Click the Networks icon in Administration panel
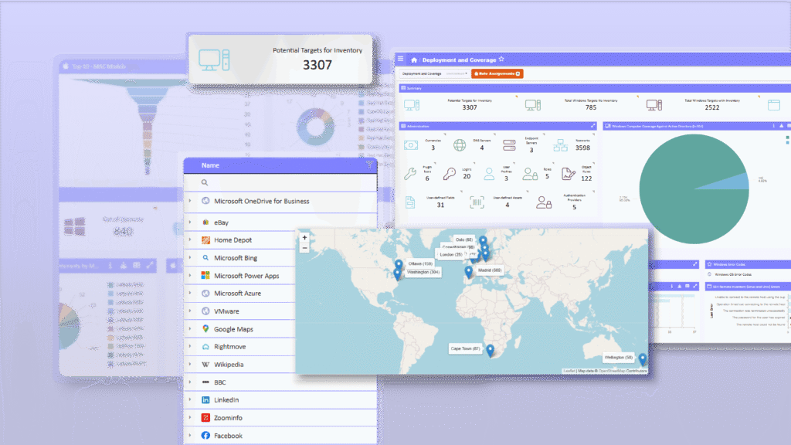This screenshot has height=445, width=791. 560,144
